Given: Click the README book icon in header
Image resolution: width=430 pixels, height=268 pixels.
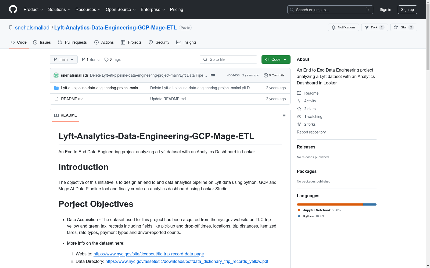Looking at the screenshot, I should tap(56, 116).
